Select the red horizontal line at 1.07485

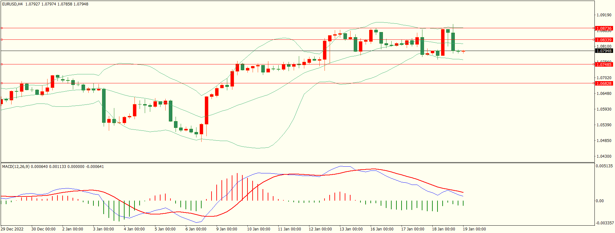pos(298,64)
